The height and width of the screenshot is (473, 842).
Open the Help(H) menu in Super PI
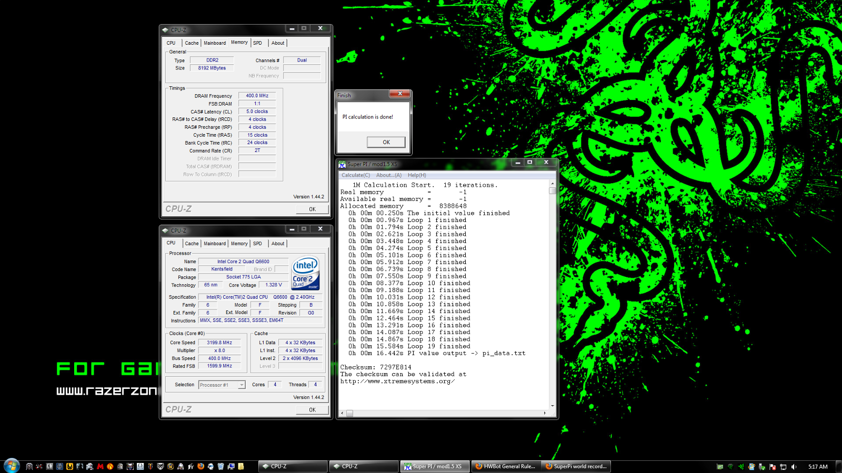pyautogui.click(x=417, y=175)
